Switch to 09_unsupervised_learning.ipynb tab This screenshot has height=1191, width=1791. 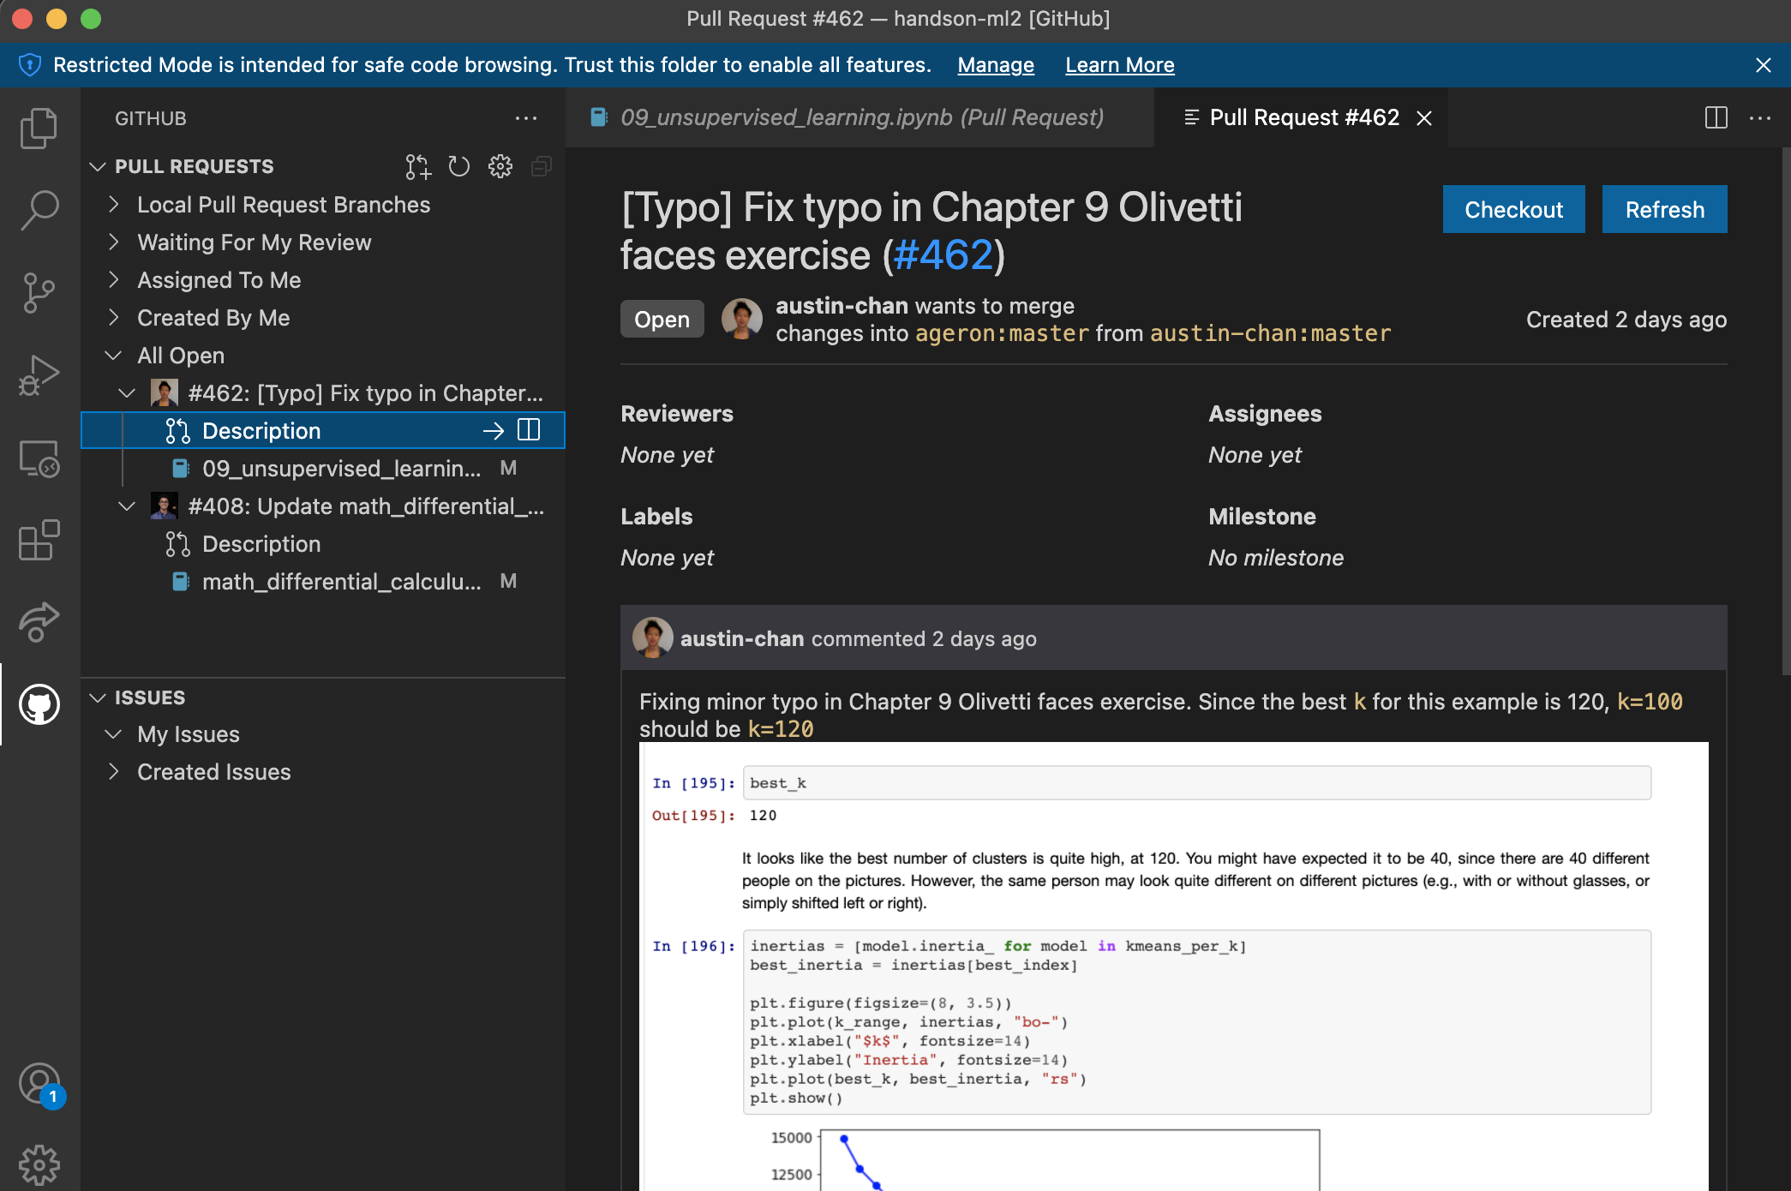point(860,117)
